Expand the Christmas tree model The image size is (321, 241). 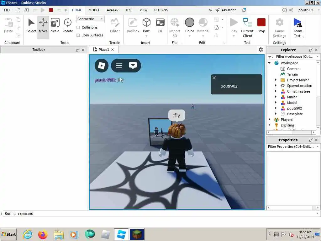pos(276,91)
